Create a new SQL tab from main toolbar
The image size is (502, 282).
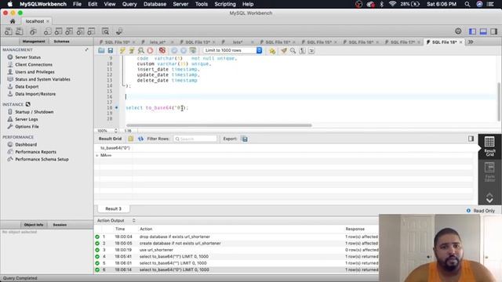coord(9,31)
